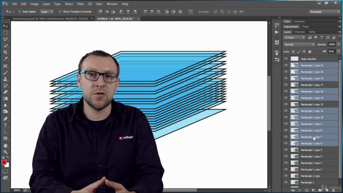Open the Opacity slider arrow

pyautogui.click(x=339, y=44)
